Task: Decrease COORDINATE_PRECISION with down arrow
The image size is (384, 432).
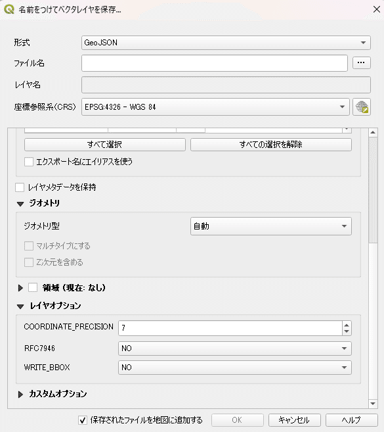Action: point(347,331)
